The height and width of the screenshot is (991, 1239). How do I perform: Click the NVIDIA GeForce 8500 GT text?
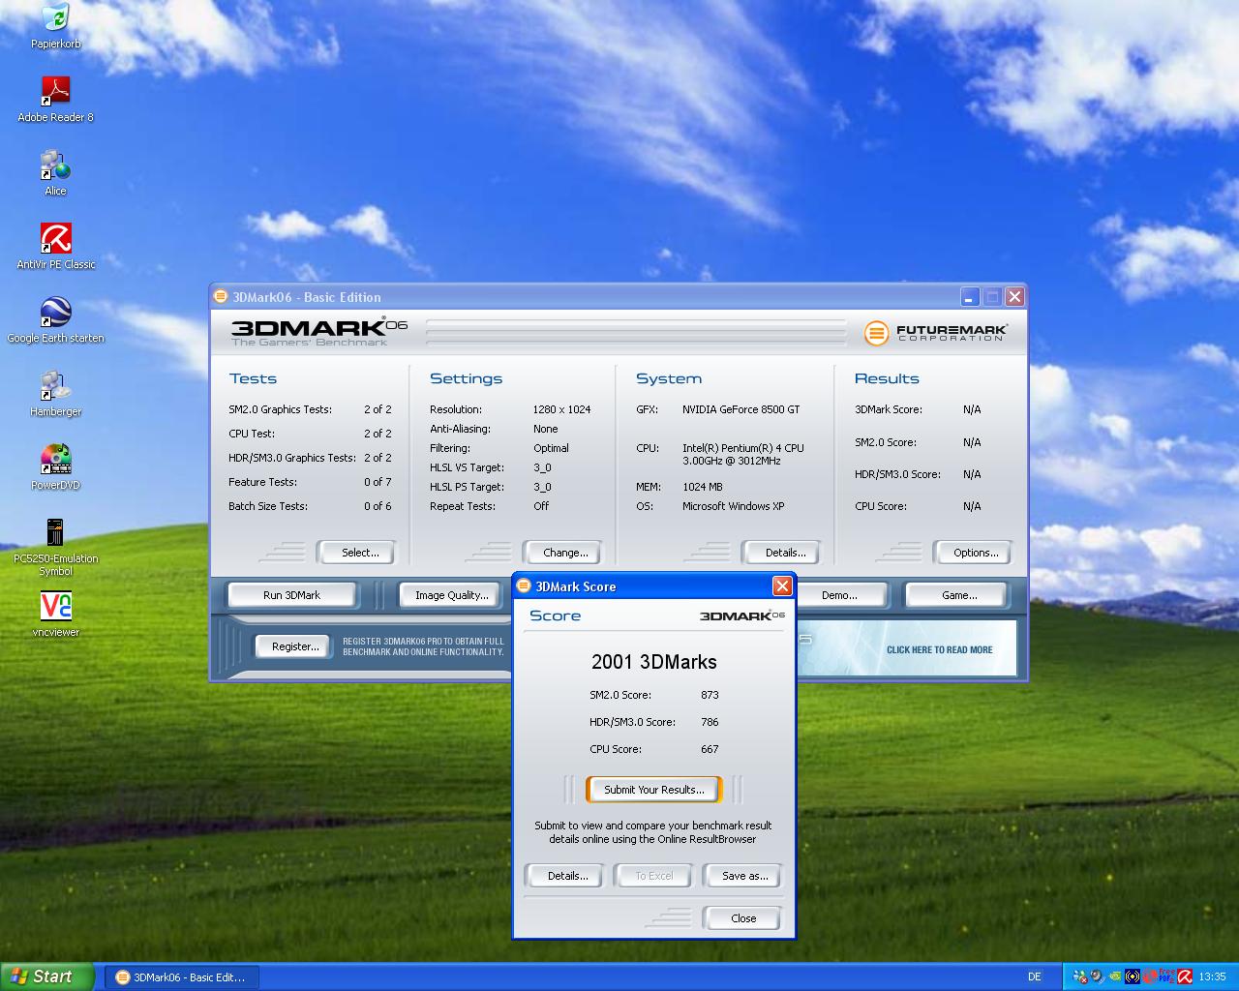740,409
